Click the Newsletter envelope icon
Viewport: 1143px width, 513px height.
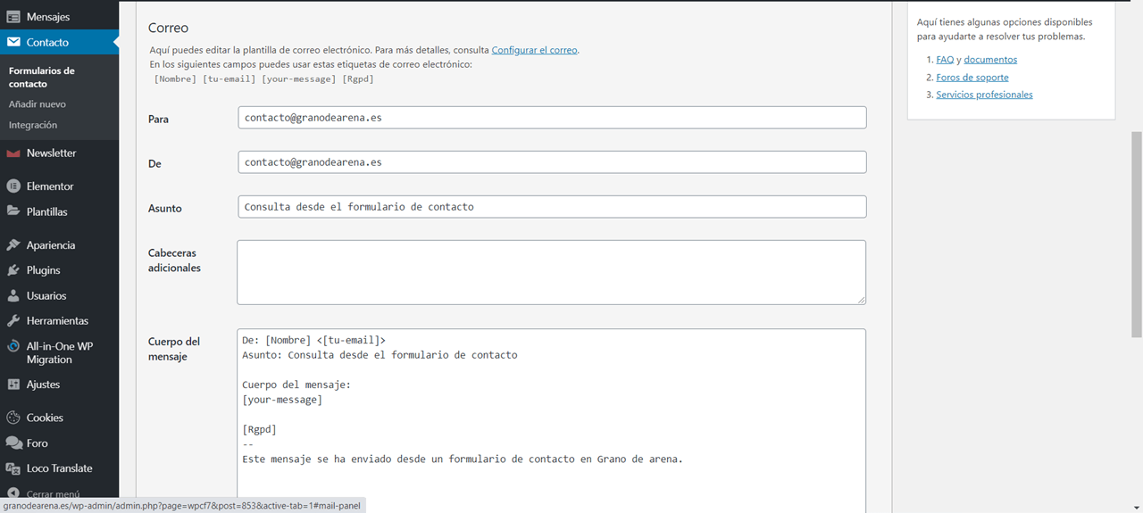tap(13, 153)
